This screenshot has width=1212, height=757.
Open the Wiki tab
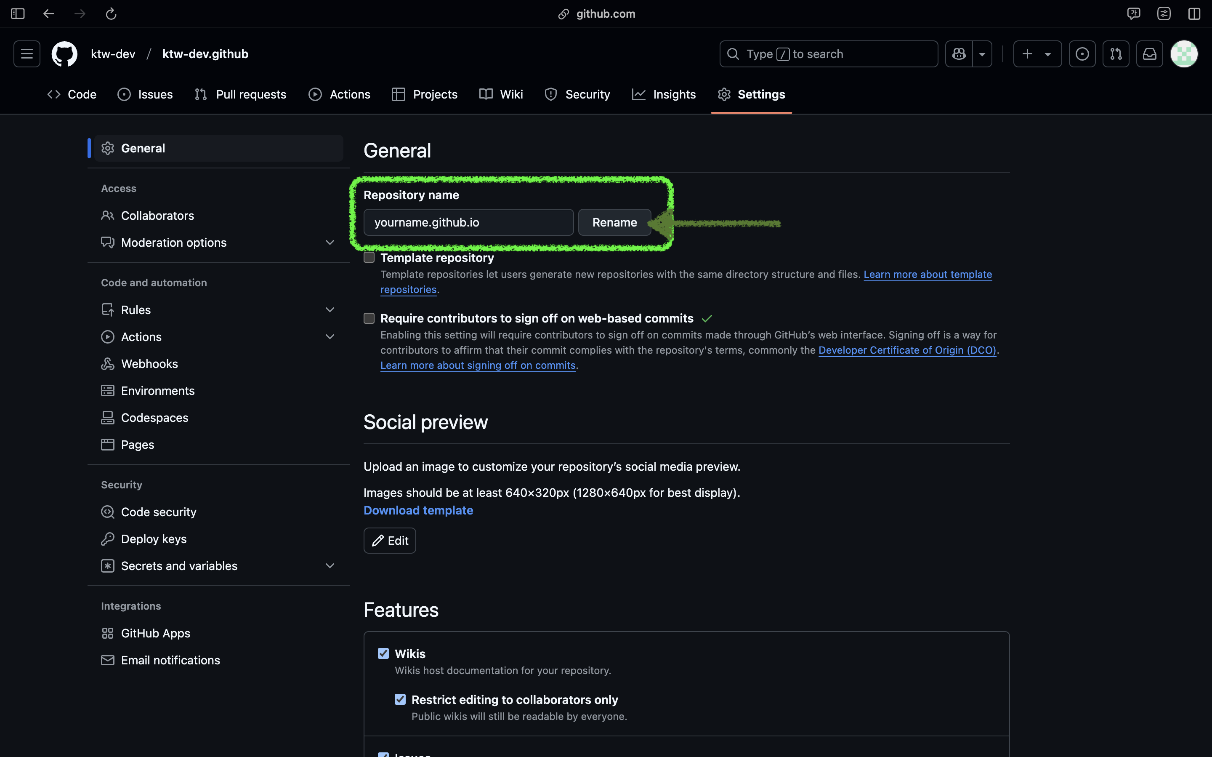click(x=501, y=94)
